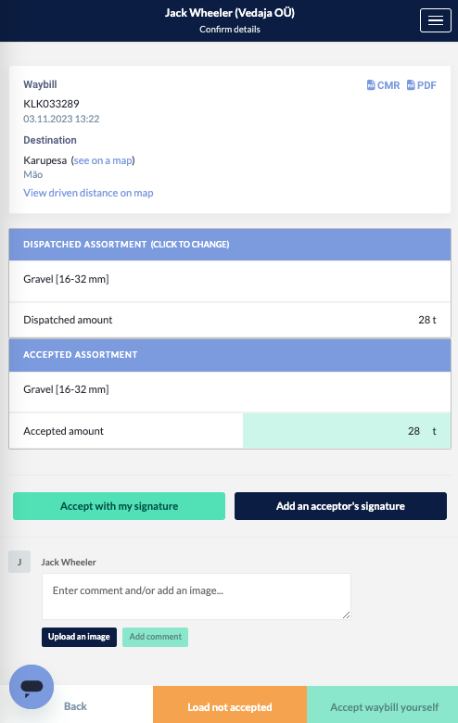Click the accepted amount field
The height and width of the screenshot is (723, 458).
point(347,431)
